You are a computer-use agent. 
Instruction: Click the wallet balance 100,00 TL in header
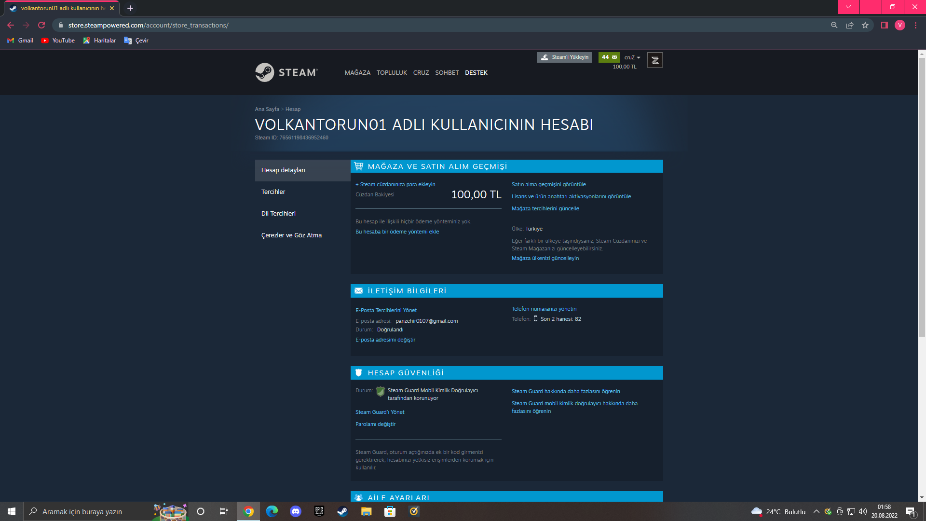tap(625, 67)
